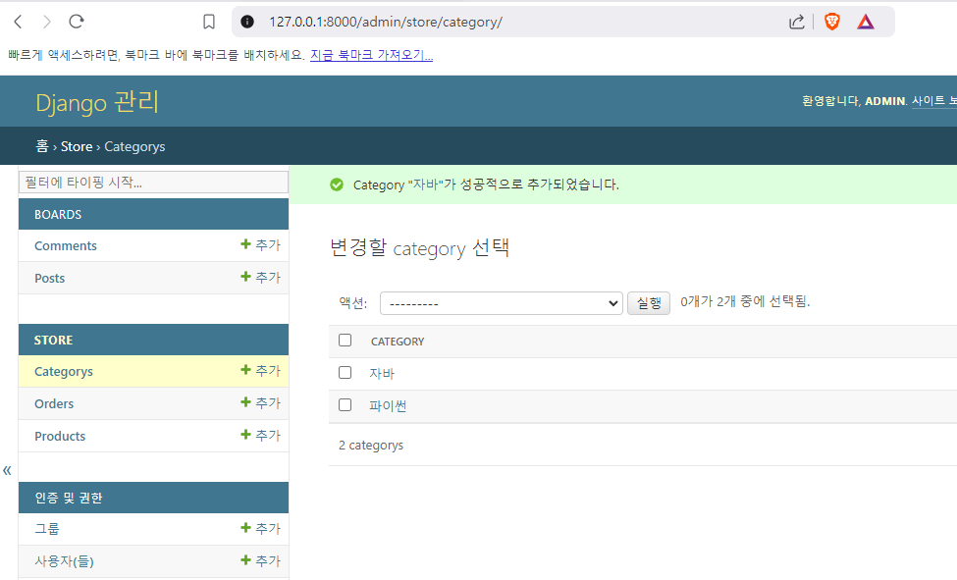
Task: Click the 사이트 보기 link in the header
Action: click(934, 101)
